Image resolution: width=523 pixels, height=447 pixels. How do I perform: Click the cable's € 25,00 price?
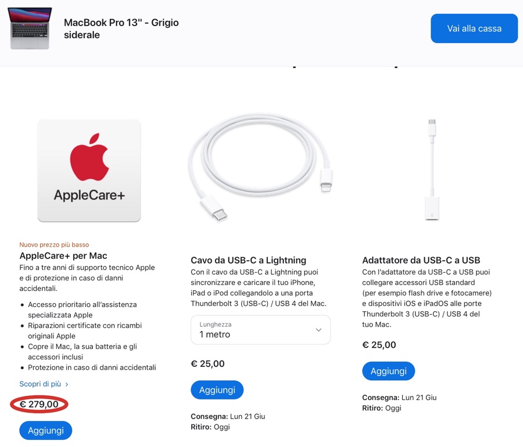(207, 364)
